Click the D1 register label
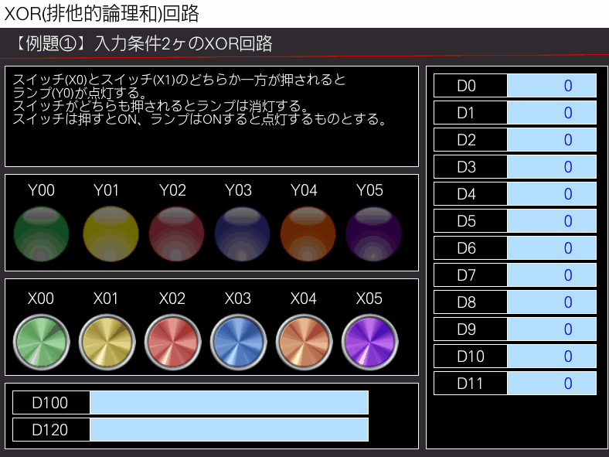 coord(466,113)
